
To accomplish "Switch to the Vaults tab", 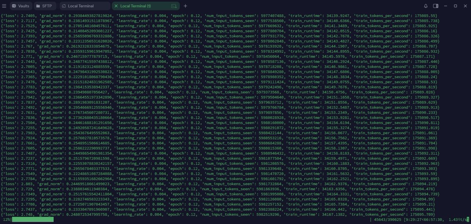I will click(21, 6).
